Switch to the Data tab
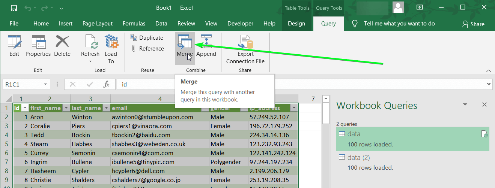Image resolution: width=495 pixels, height=188 pixels. (x=161, y=24)
